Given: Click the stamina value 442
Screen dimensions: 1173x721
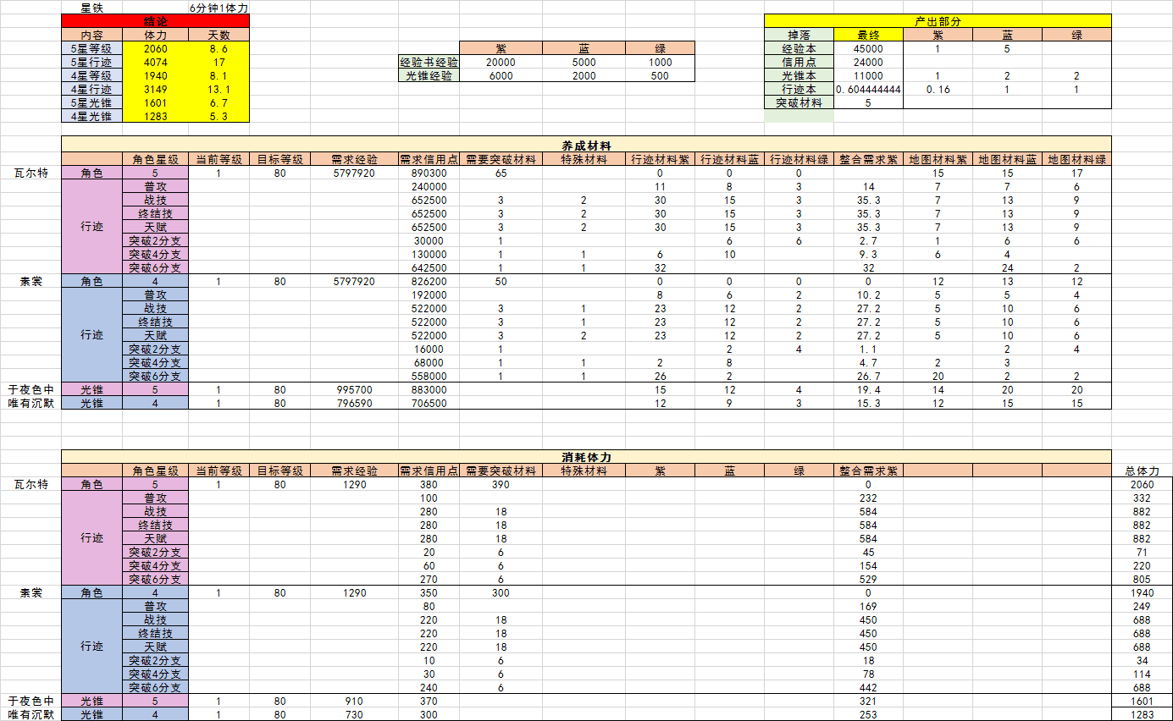Looking at the screenshot, I should click(868, 687).
